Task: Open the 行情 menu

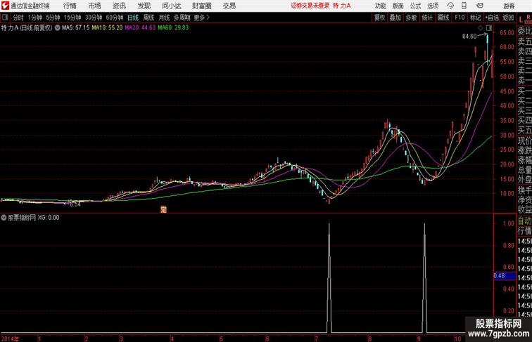Action: click(70, 6)
